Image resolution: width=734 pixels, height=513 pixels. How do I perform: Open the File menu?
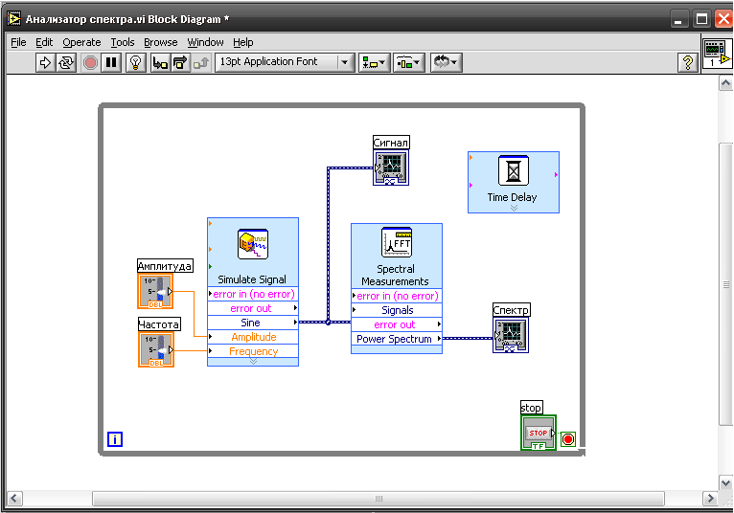(18, 42)
